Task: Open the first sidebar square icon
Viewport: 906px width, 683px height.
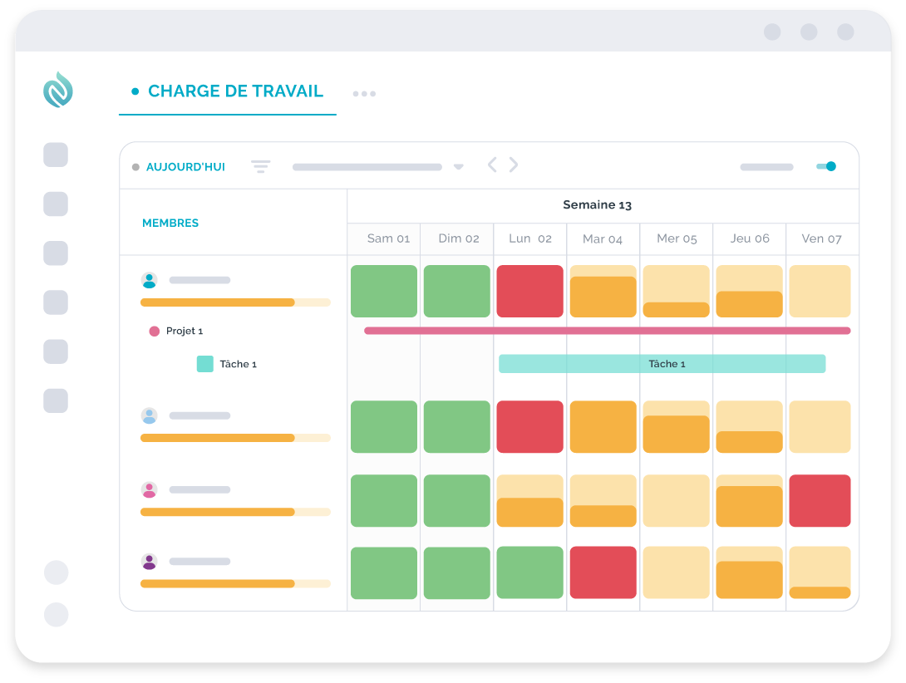Action: pos(56,155)
